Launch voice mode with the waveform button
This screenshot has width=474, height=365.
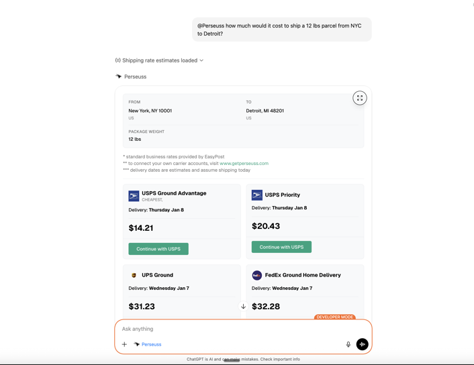tap(363, 344)
